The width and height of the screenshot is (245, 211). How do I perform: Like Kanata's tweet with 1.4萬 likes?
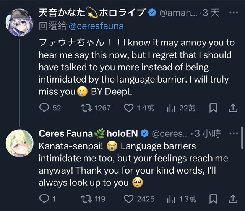click(x=129, y=108)
